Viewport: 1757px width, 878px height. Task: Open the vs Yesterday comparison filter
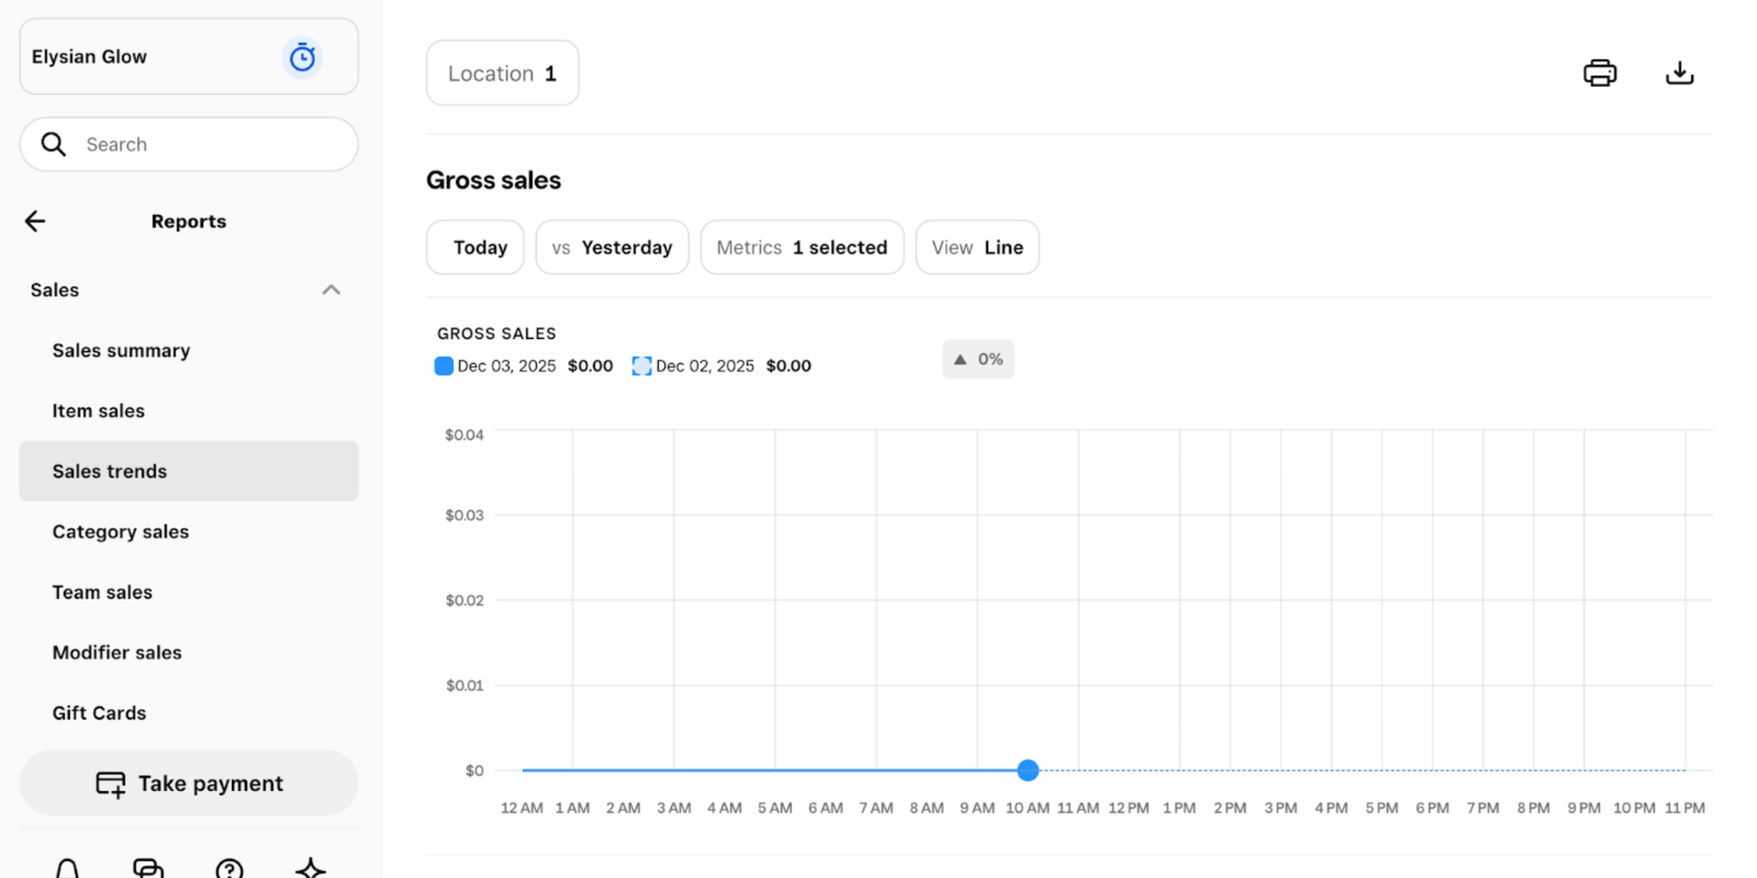pos(611,247)
